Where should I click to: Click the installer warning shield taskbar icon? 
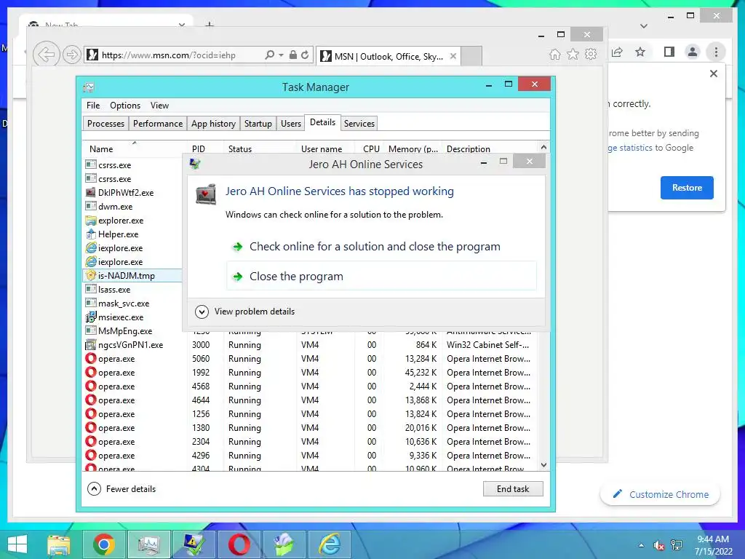[x=194, y=544]
